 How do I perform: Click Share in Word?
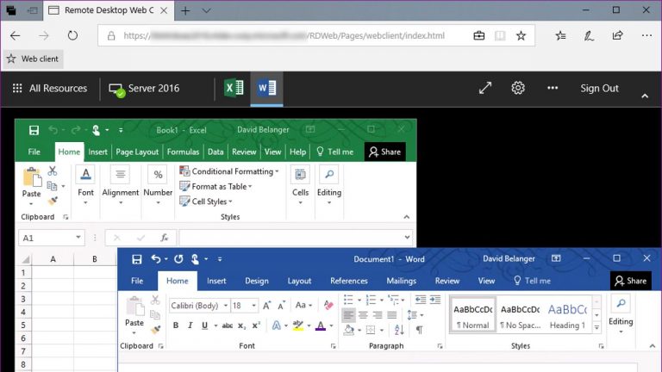pyautogui.click(x=631, y=281)
